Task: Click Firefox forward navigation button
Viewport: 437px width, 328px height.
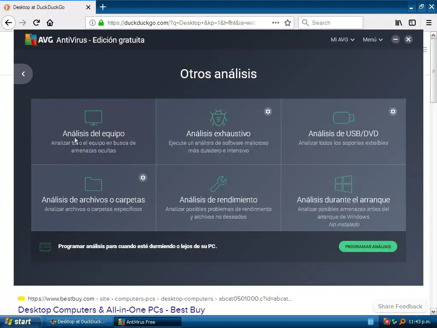Action: 23,23
